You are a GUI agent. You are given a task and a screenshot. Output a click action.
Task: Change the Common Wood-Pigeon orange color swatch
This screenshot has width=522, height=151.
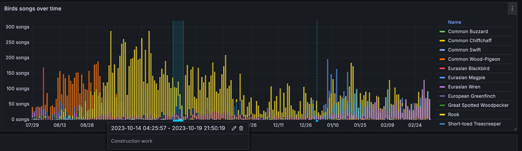442,59
